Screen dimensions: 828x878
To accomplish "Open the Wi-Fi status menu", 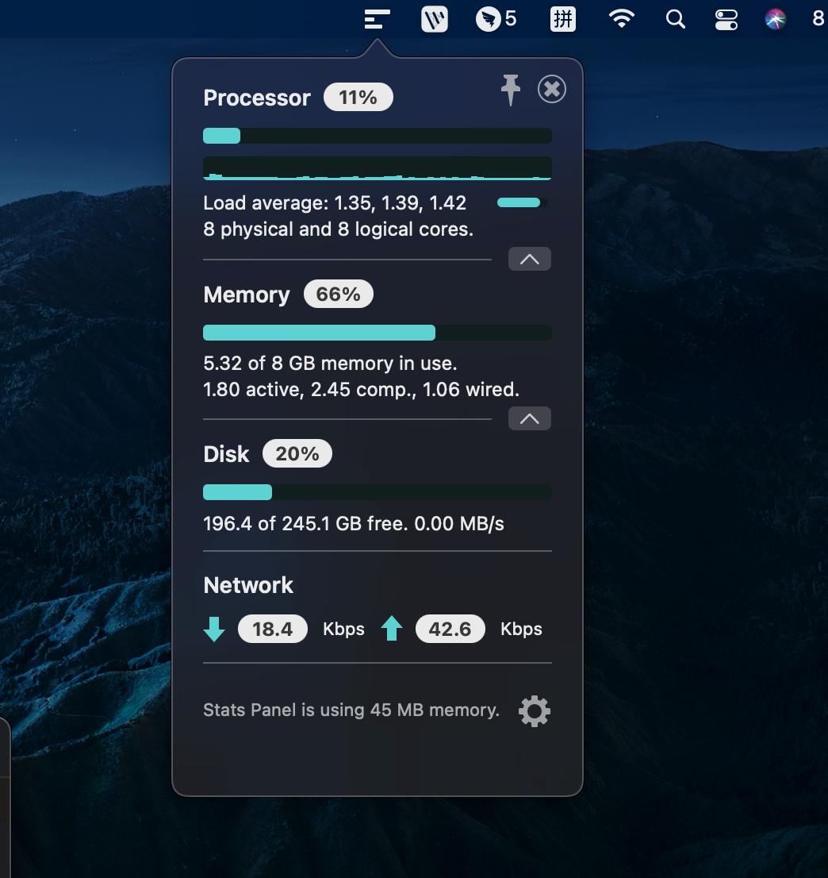I will pos(621,19).
